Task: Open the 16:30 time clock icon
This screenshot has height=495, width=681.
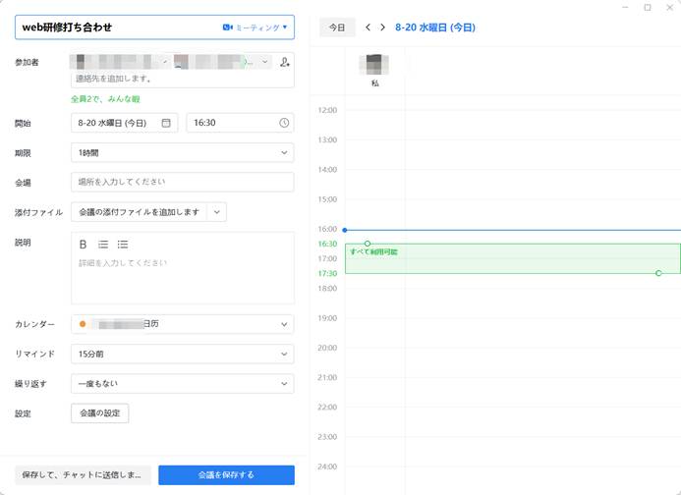Action: point(284,123)
